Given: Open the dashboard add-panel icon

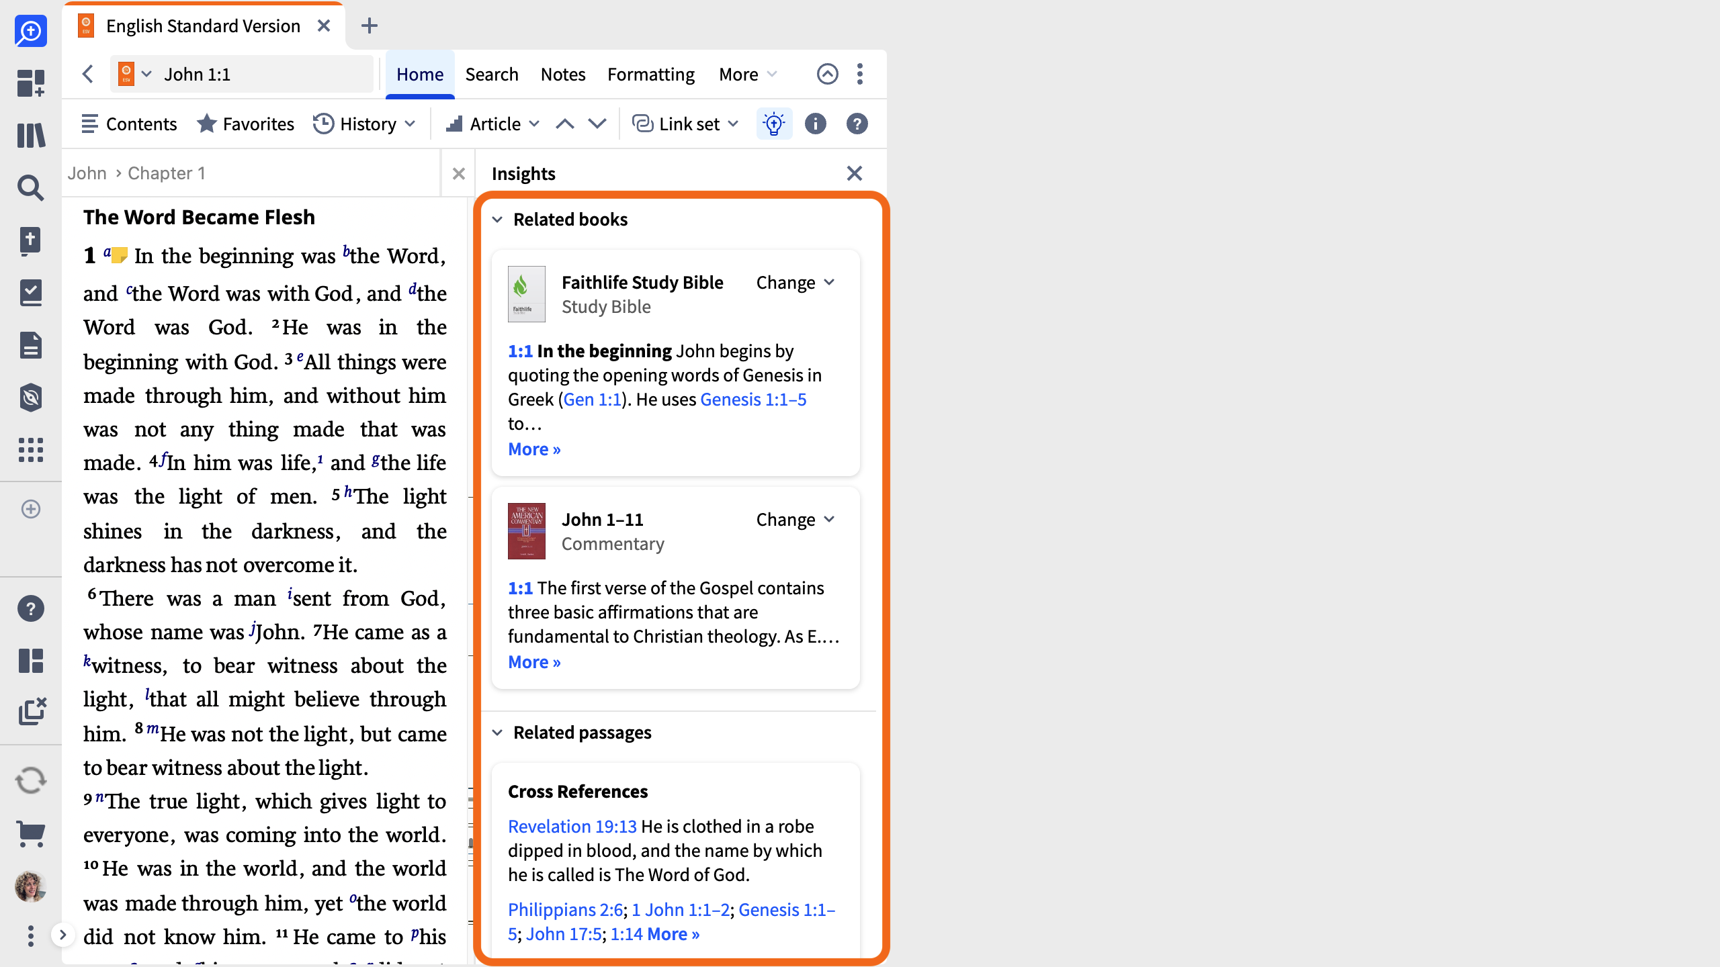Looking at the screenshot, I should point(31,83).
